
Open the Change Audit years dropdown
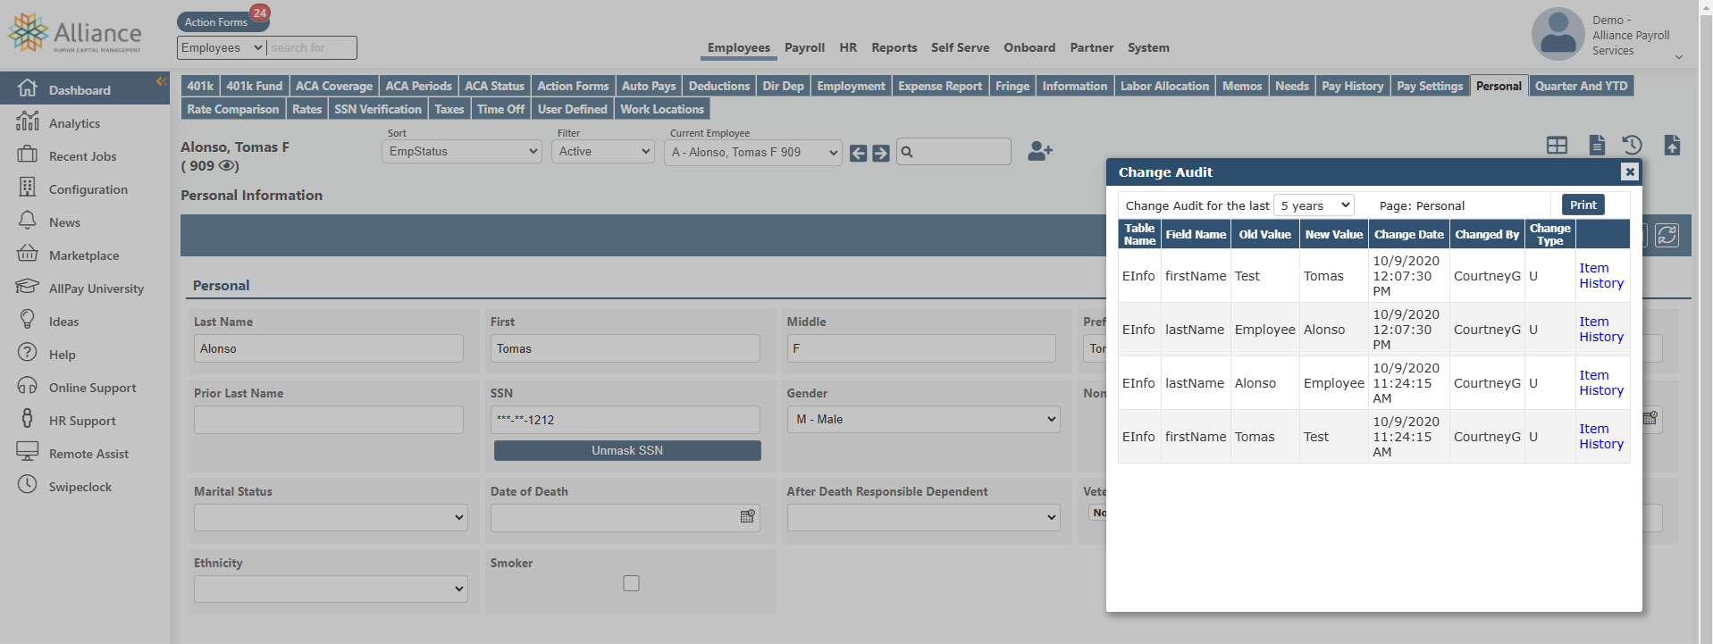1314,205
